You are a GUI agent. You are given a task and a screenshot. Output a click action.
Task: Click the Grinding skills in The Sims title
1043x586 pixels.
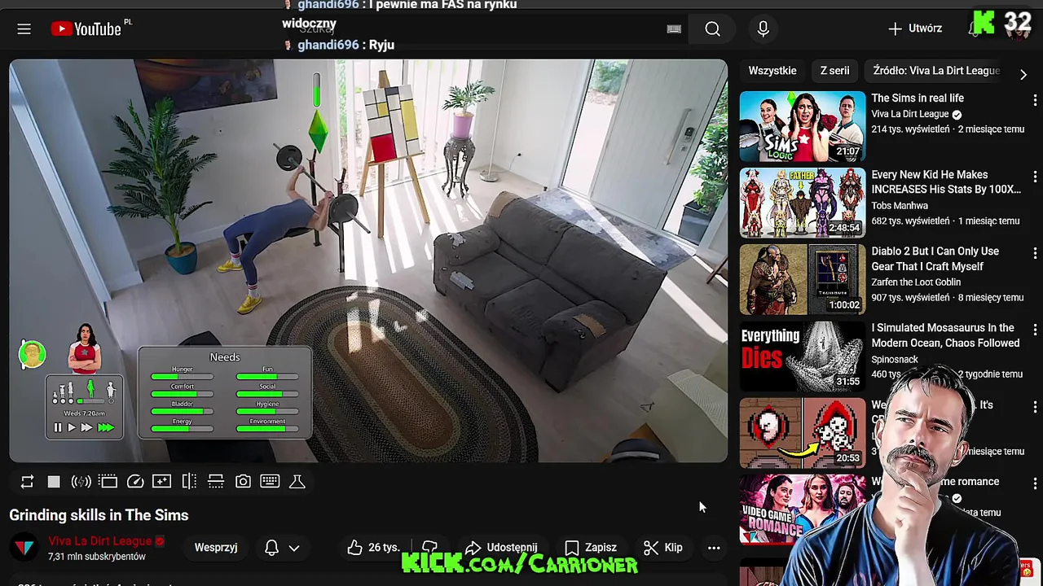pyautogui.click(x=99, y=515)
